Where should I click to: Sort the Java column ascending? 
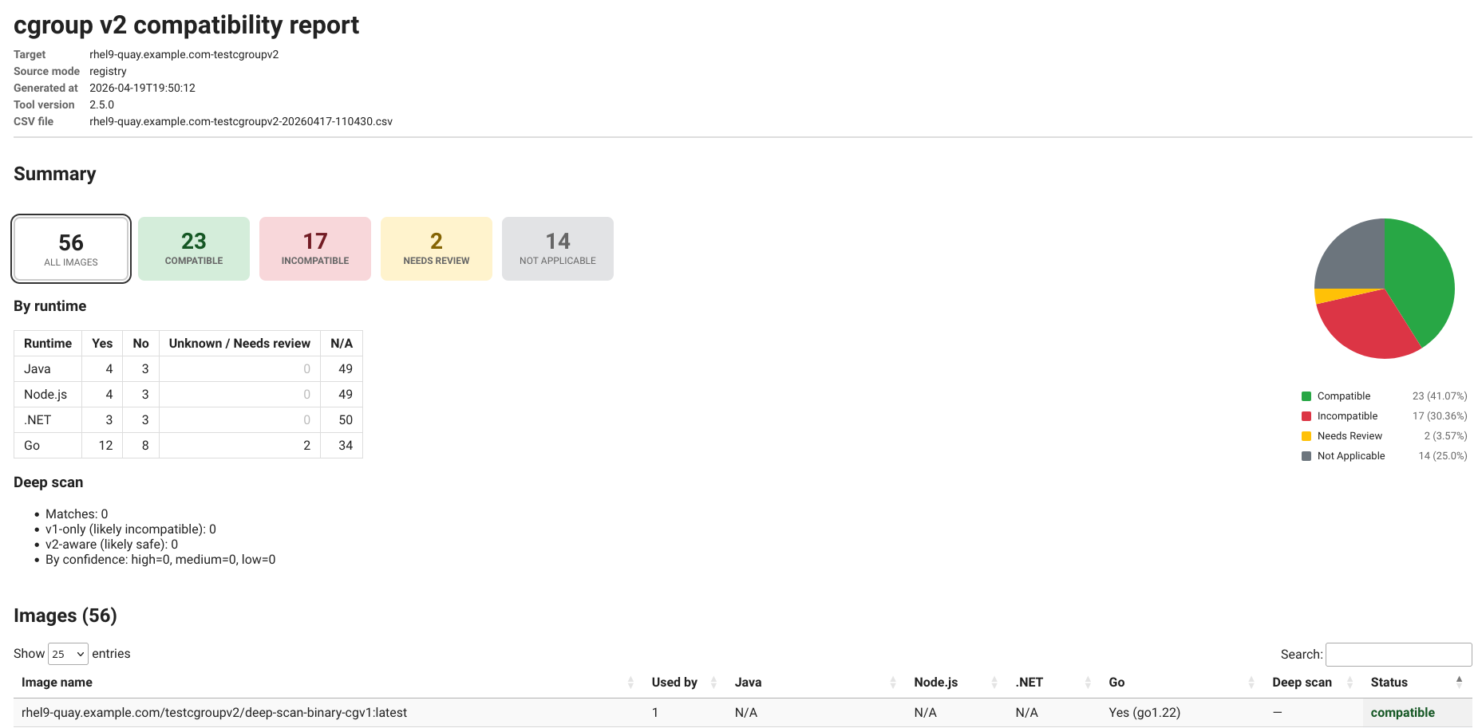click(748, 683)
